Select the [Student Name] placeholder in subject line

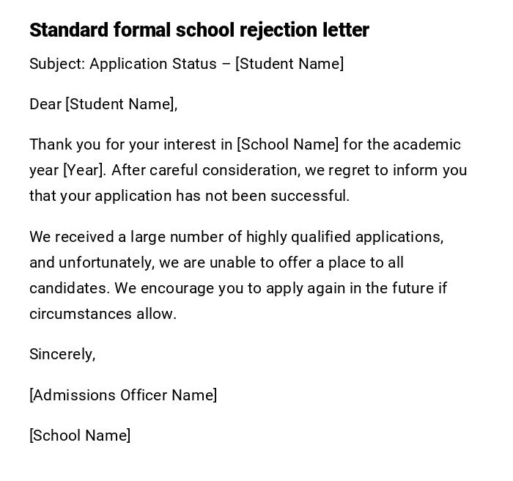click(x=289, y=64)
